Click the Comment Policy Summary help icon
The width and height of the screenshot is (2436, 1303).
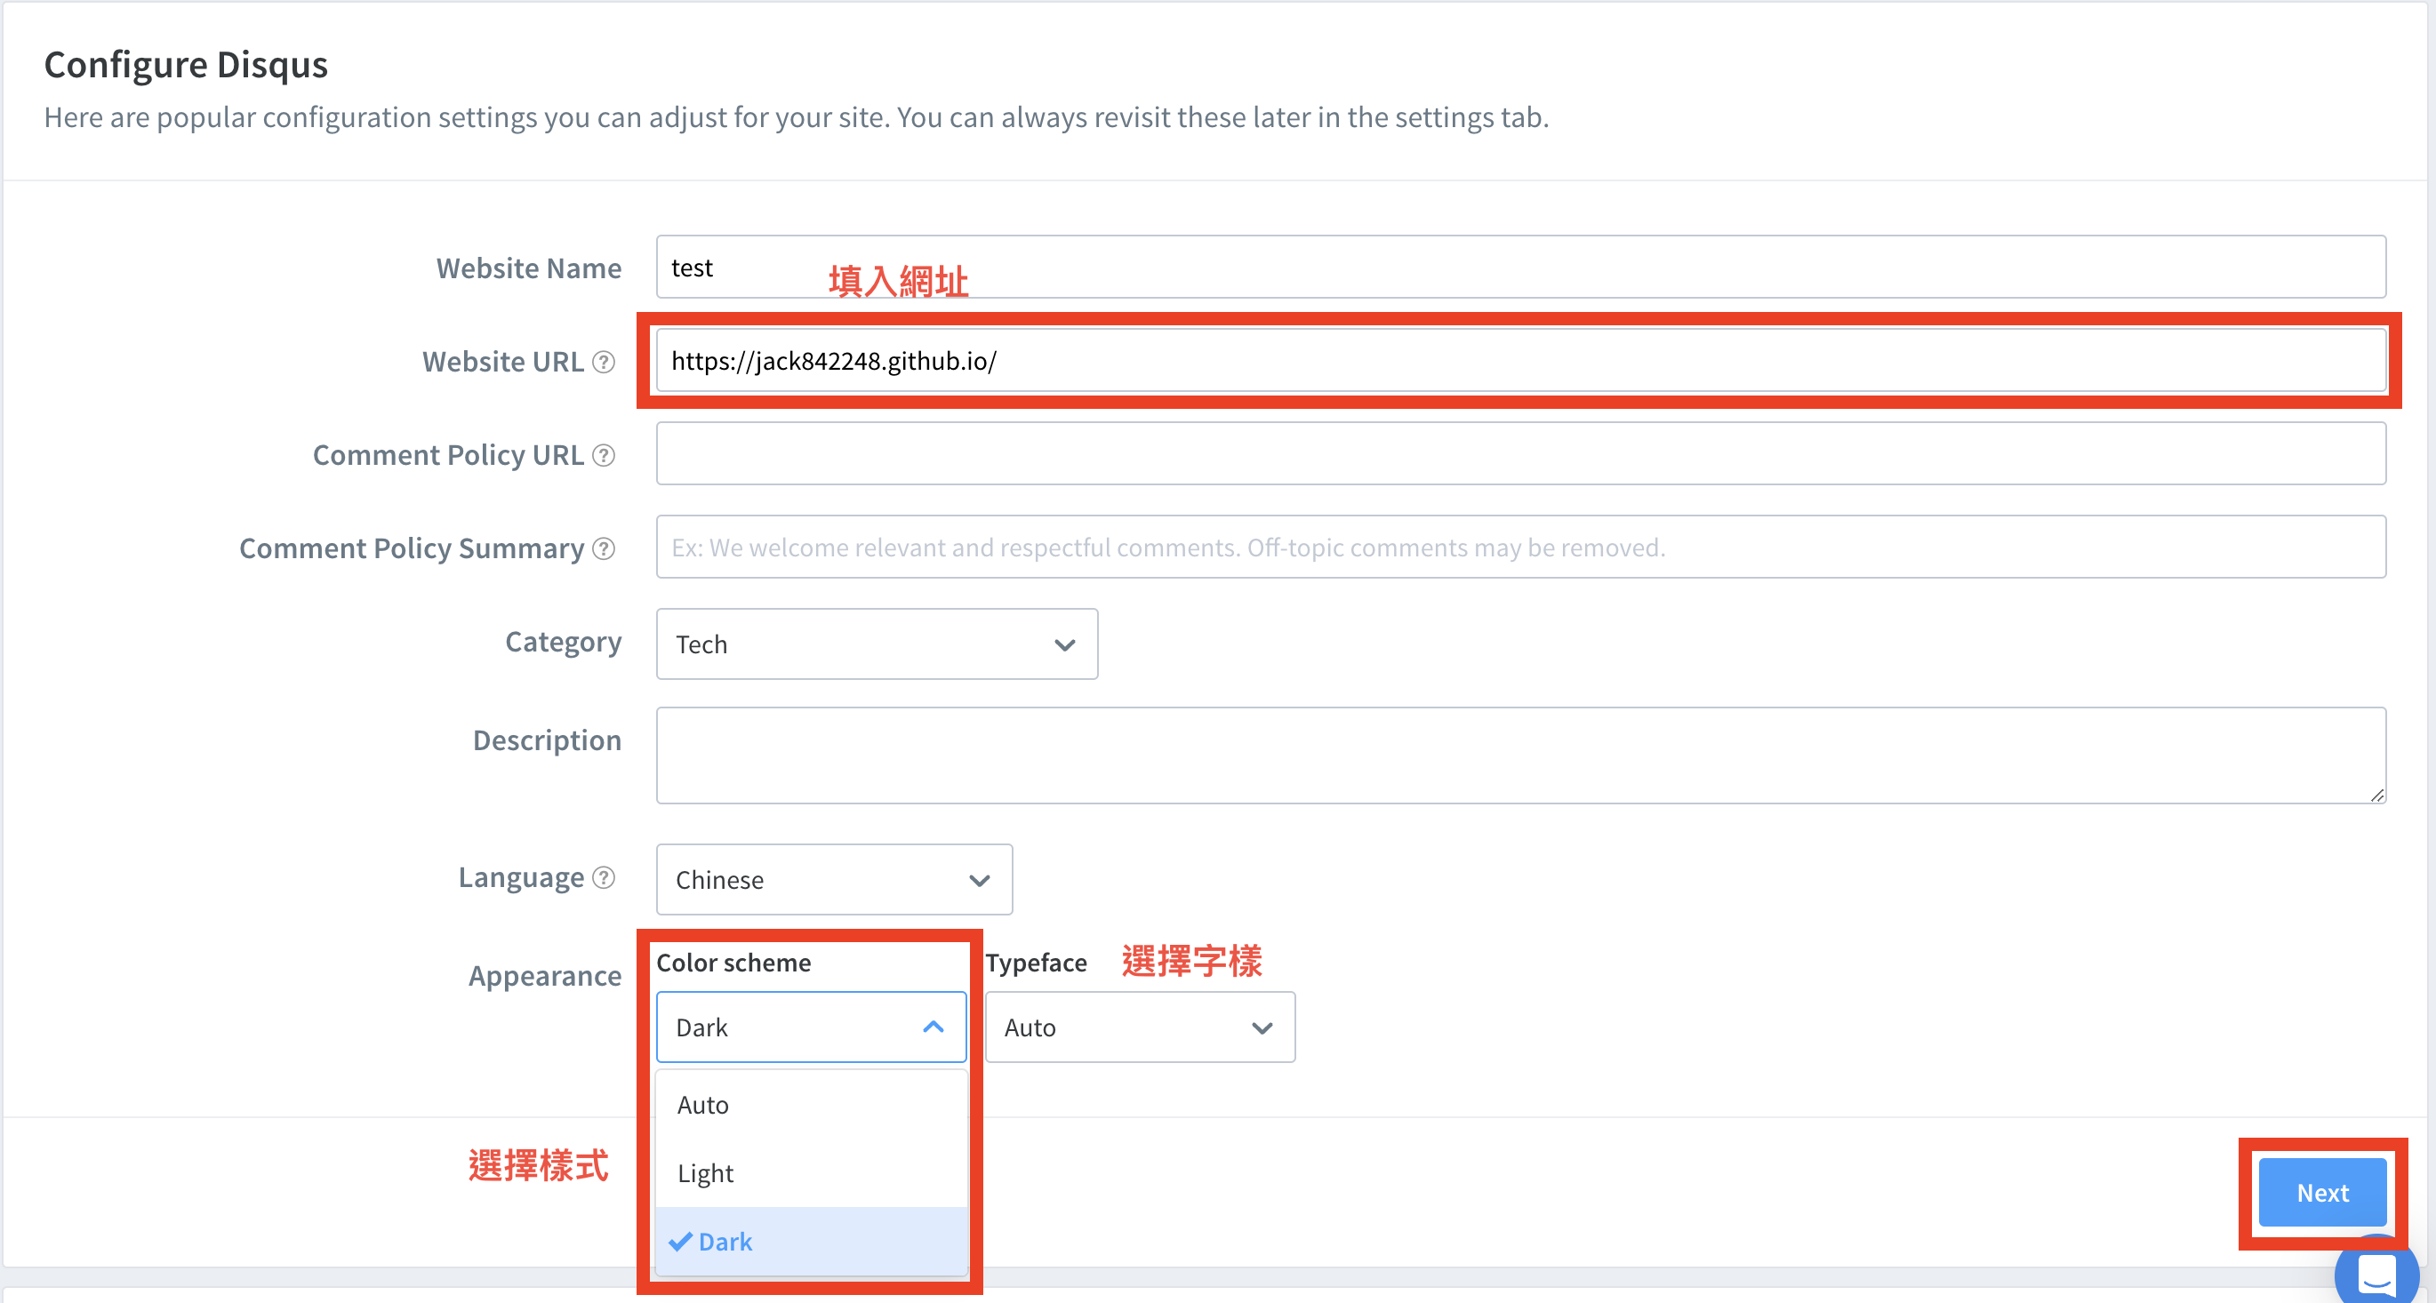(604, 548)
